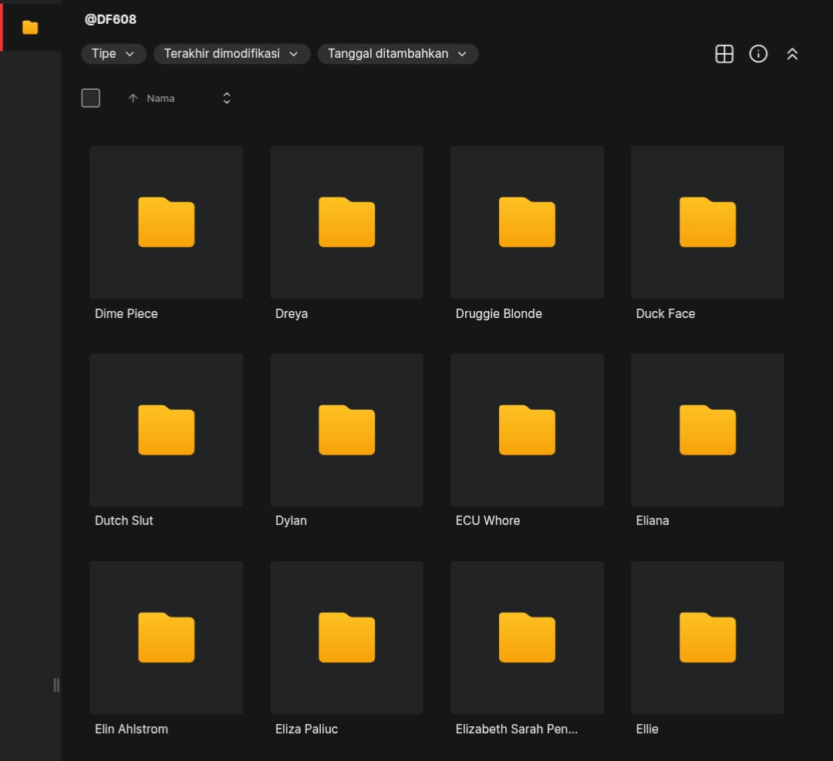The height and width of the screenshot is (761, 833).
Task: Change sort field with up-down chevrons
Action: (227, 98)
